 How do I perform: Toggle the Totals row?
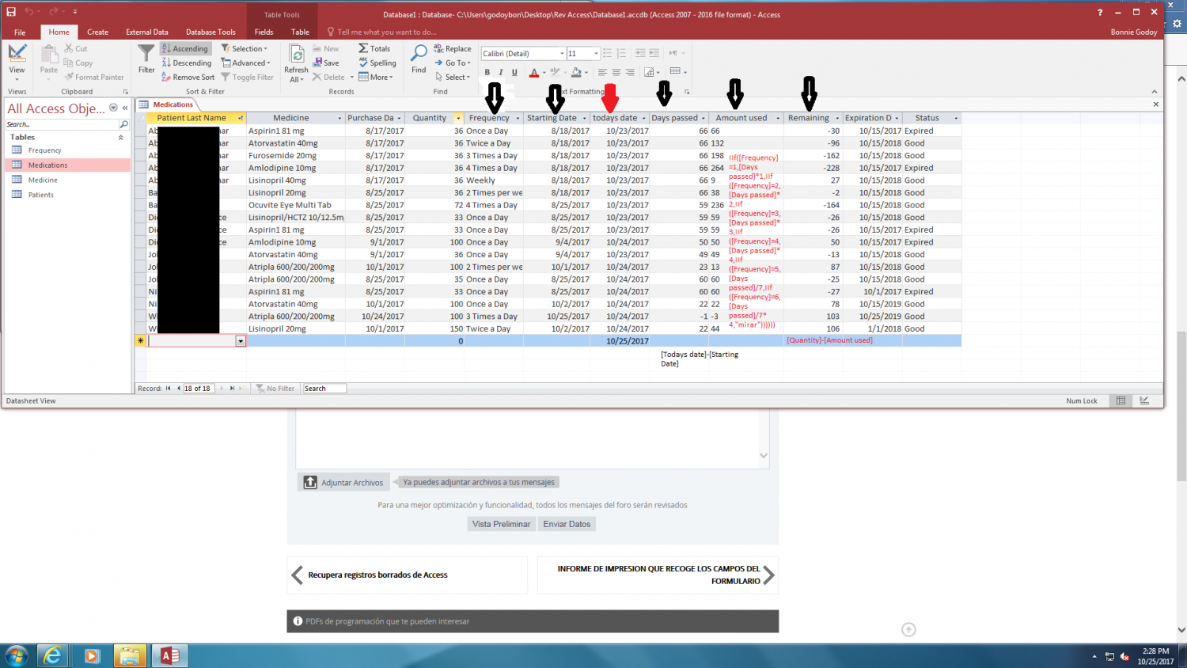pos(374,48)
